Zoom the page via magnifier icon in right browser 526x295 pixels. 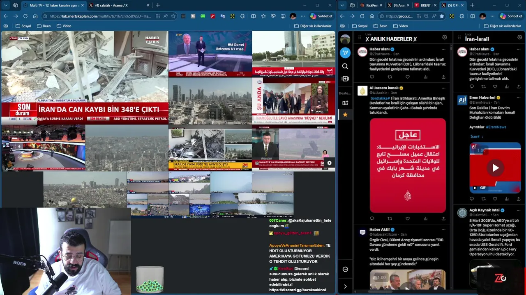pos(426,16)
